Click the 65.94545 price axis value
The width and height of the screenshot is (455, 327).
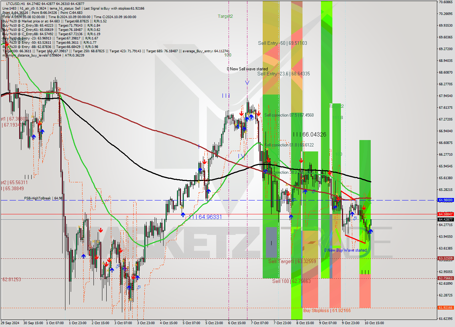(446, 166)
